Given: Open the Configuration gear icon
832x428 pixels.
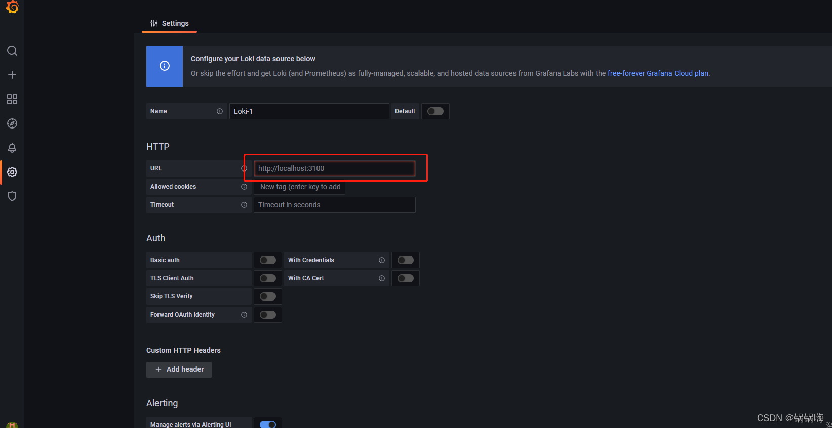Looking at the screenshot, I should (x=12, y=172).
